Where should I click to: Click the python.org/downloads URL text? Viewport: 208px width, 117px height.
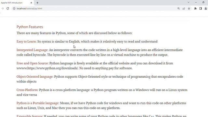tap(47, 68)
